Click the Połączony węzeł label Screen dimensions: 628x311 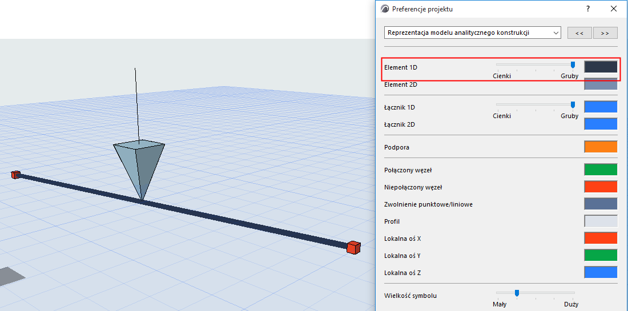pyautogui.click(x=408, y=170)
